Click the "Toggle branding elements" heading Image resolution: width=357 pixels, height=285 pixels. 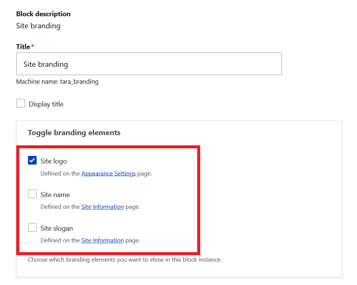74,132
